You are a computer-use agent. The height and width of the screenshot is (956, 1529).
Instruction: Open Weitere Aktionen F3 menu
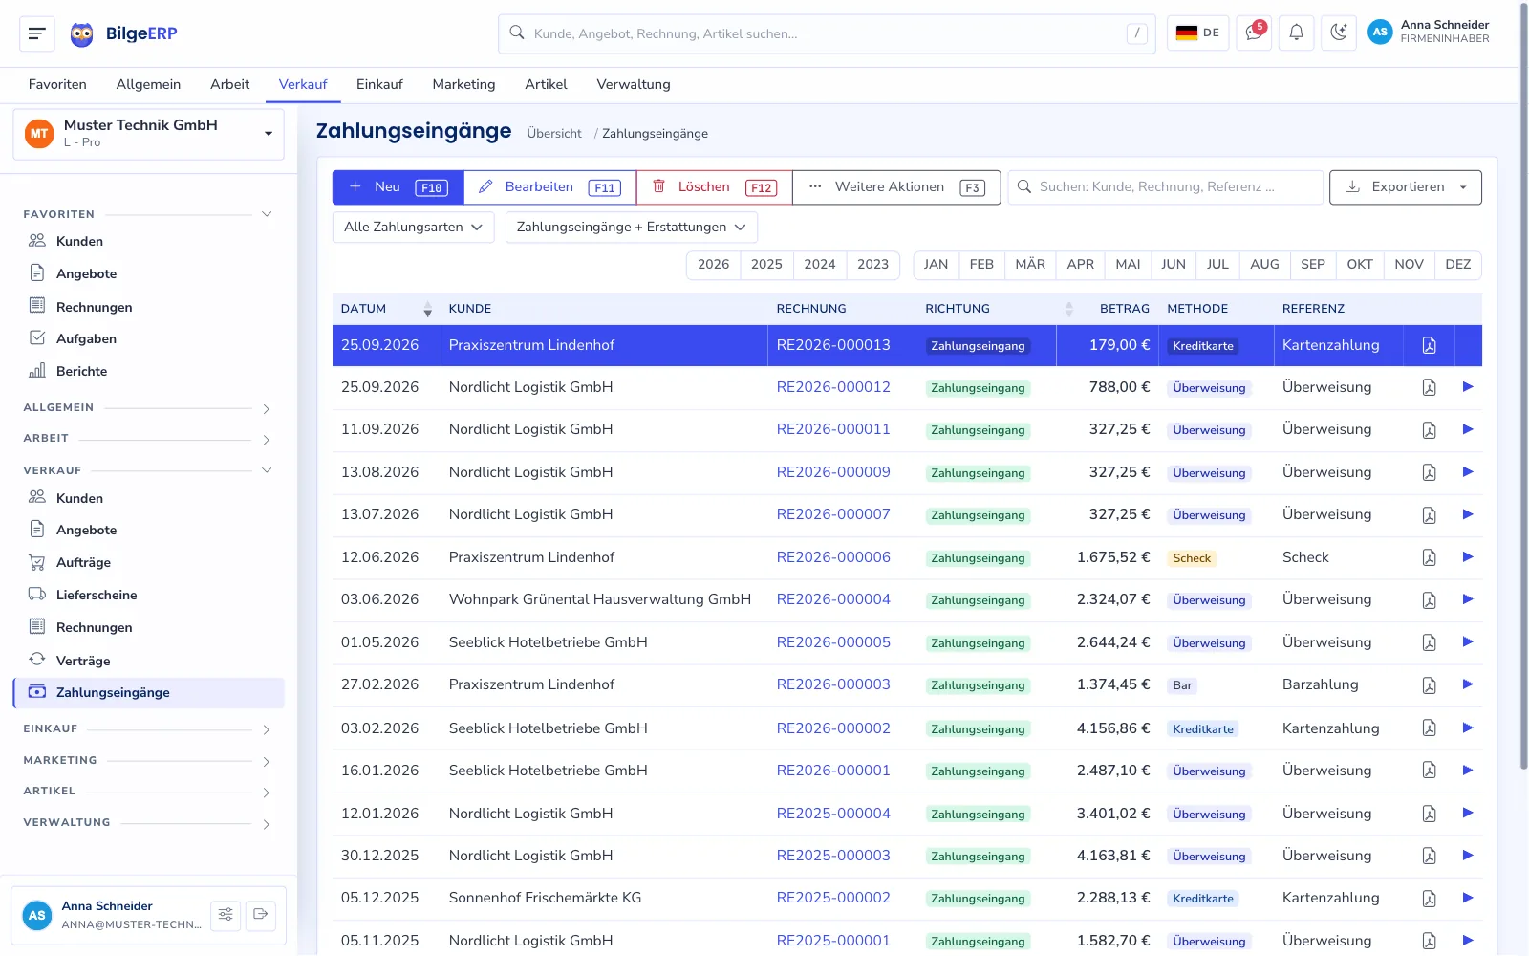[896, 187]
